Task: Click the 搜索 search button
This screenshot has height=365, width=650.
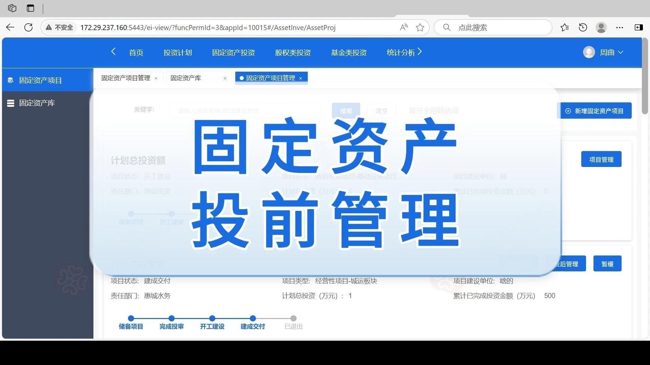Action: coord(346,111)
